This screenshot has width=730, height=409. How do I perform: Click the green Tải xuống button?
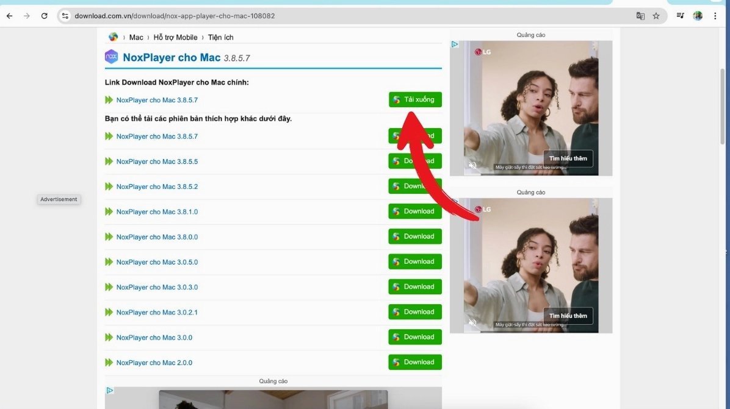coord(415,99)
